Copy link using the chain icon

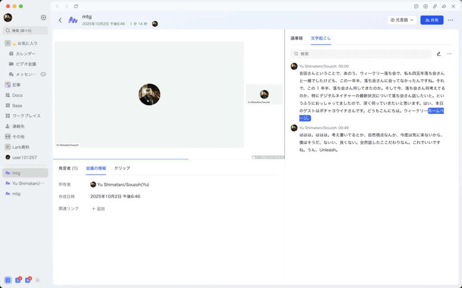[434, 6]
